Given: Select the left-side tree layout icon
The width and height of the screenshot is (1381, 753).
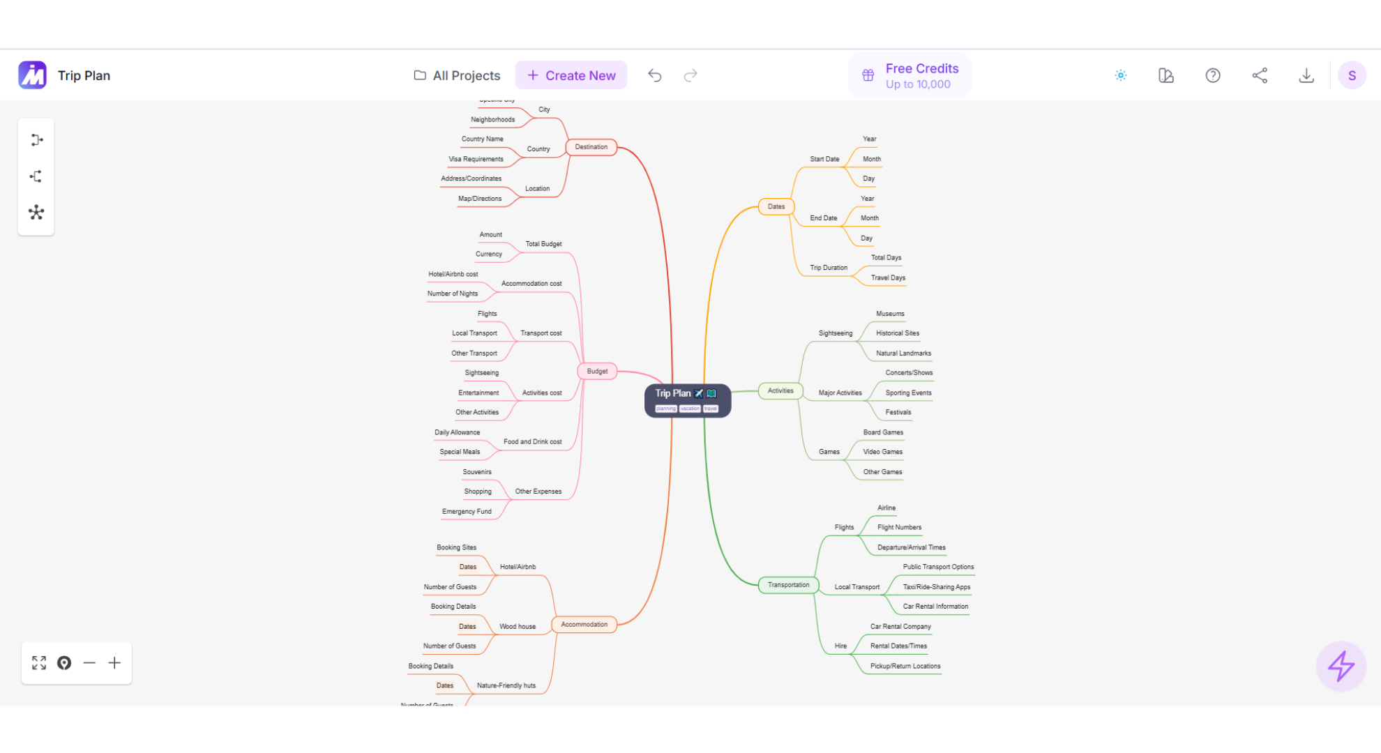Looking at the screenshot, I should (x=36, y=176).
